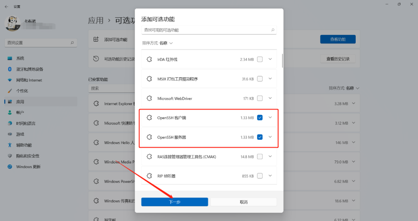Image resolution: width=418 pixels, height=221 pixels.
Task: Click the 时间和语言 globe icon
Action: tap(10, 123)
